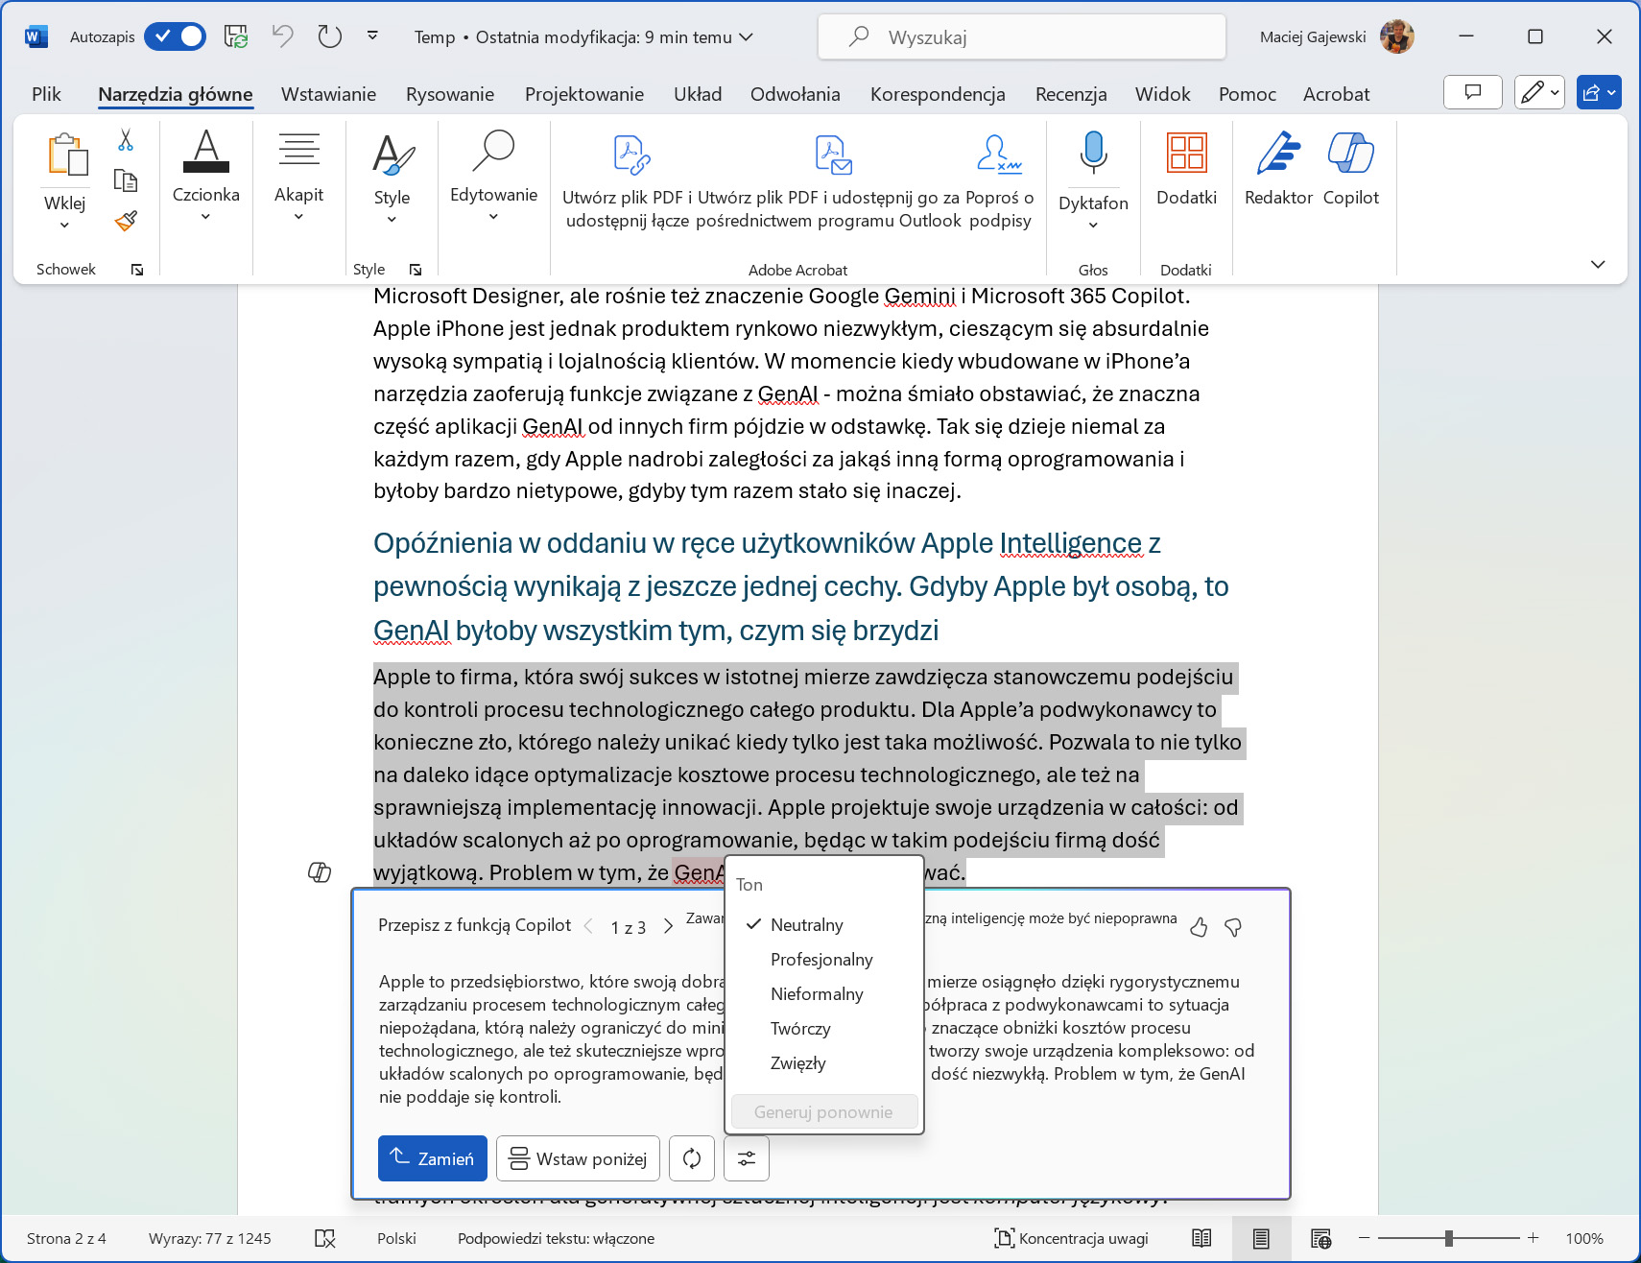Select Zwięzły tone option
This screenshot has width=1641, height=1263.
coord(823,1063)
